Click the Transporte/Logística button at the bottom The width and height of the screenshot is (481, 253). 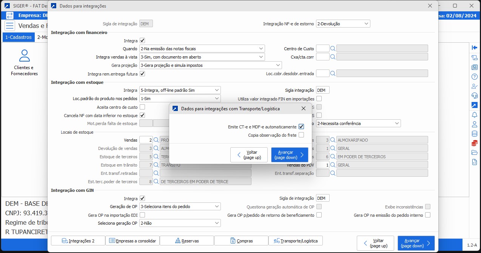click(x=296, y=241)
